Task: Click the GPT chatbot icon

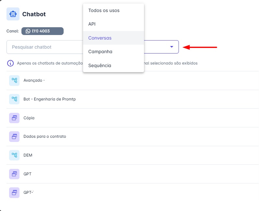Action: [14, 174]
